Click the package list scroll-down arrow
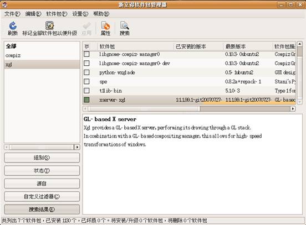 pos(299,102)
